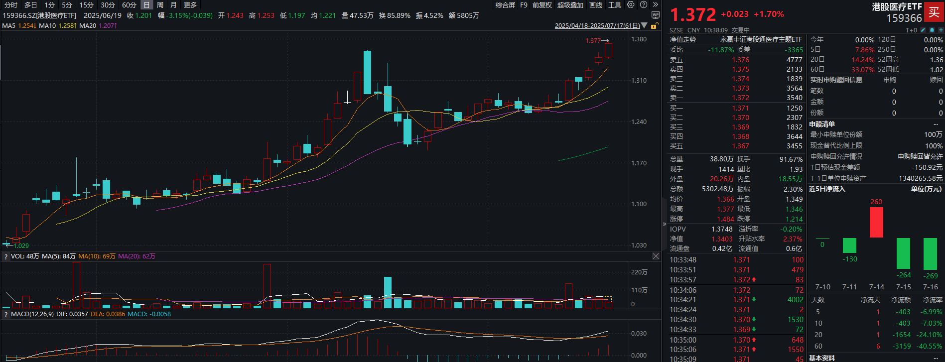Open the WP monitor screen icon
This screenshot has width=945, height=362.
(x=656, y=15)
